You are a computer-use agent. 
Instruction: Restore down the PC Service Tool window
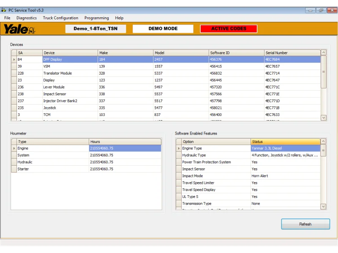point(321,10)
